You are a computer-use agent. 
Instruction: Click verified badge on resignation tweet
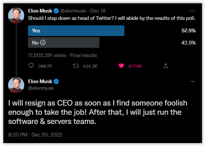(56, 82)
